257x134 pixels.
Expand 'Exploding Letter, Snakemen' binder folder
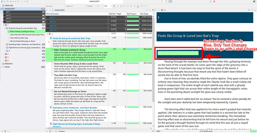(5, 44)
